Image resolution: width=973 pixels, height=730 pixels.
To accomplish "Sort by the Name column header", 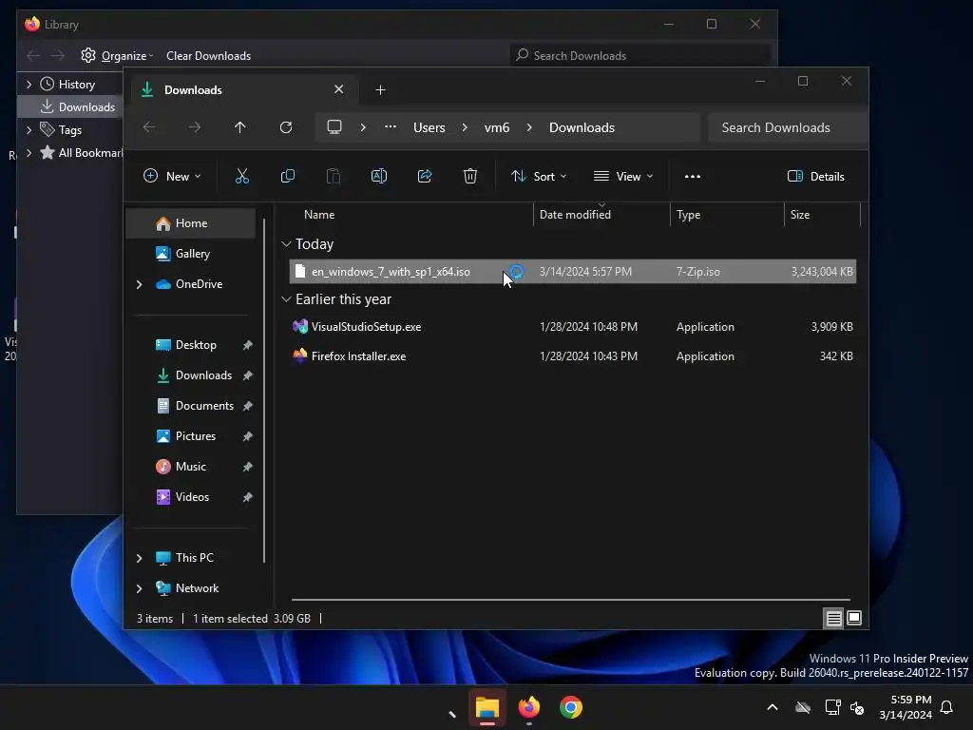I will pyautogui.click(x=319, y=215).
